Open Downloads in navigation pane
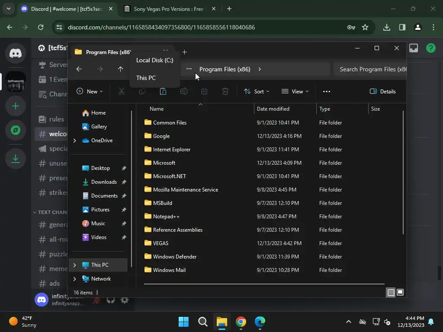This screenshot has width=443, height=332. tap(104, 182)
